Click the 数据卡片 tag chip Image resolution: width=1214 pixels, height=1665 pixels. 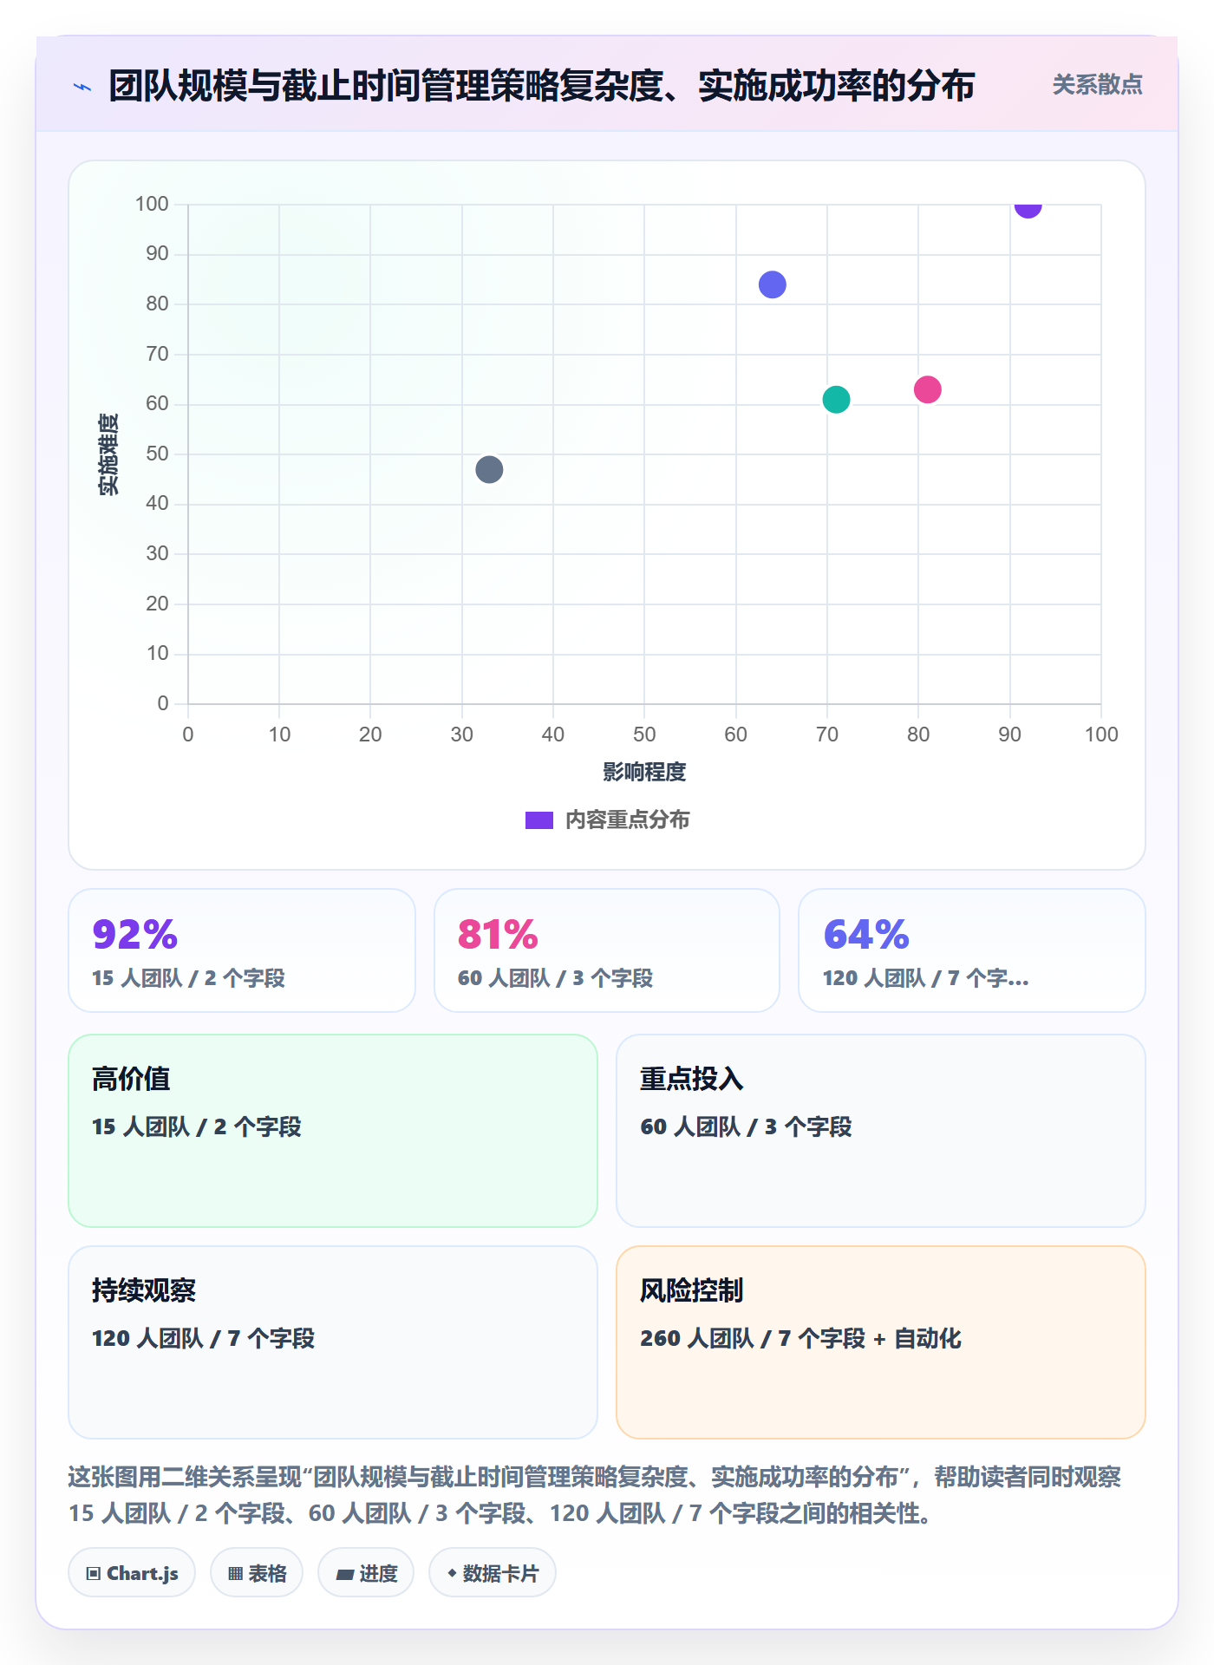tap(493, 1573)
